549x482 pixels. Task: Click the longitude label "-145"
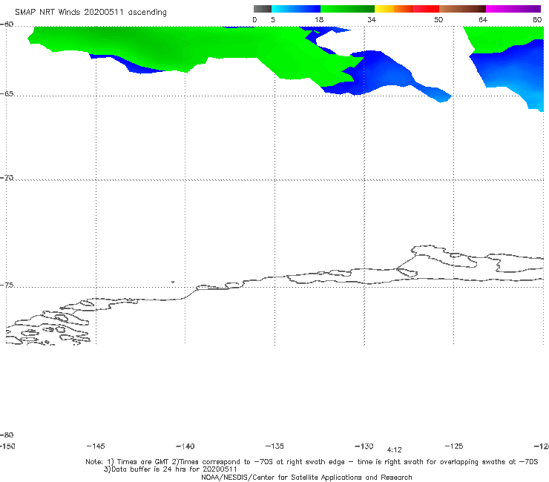[x=96, y=446]
